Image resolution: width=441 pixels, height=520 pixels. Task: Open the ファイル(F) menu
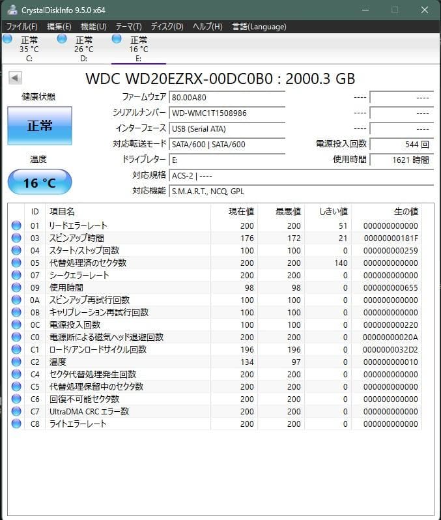click(22, 27)
